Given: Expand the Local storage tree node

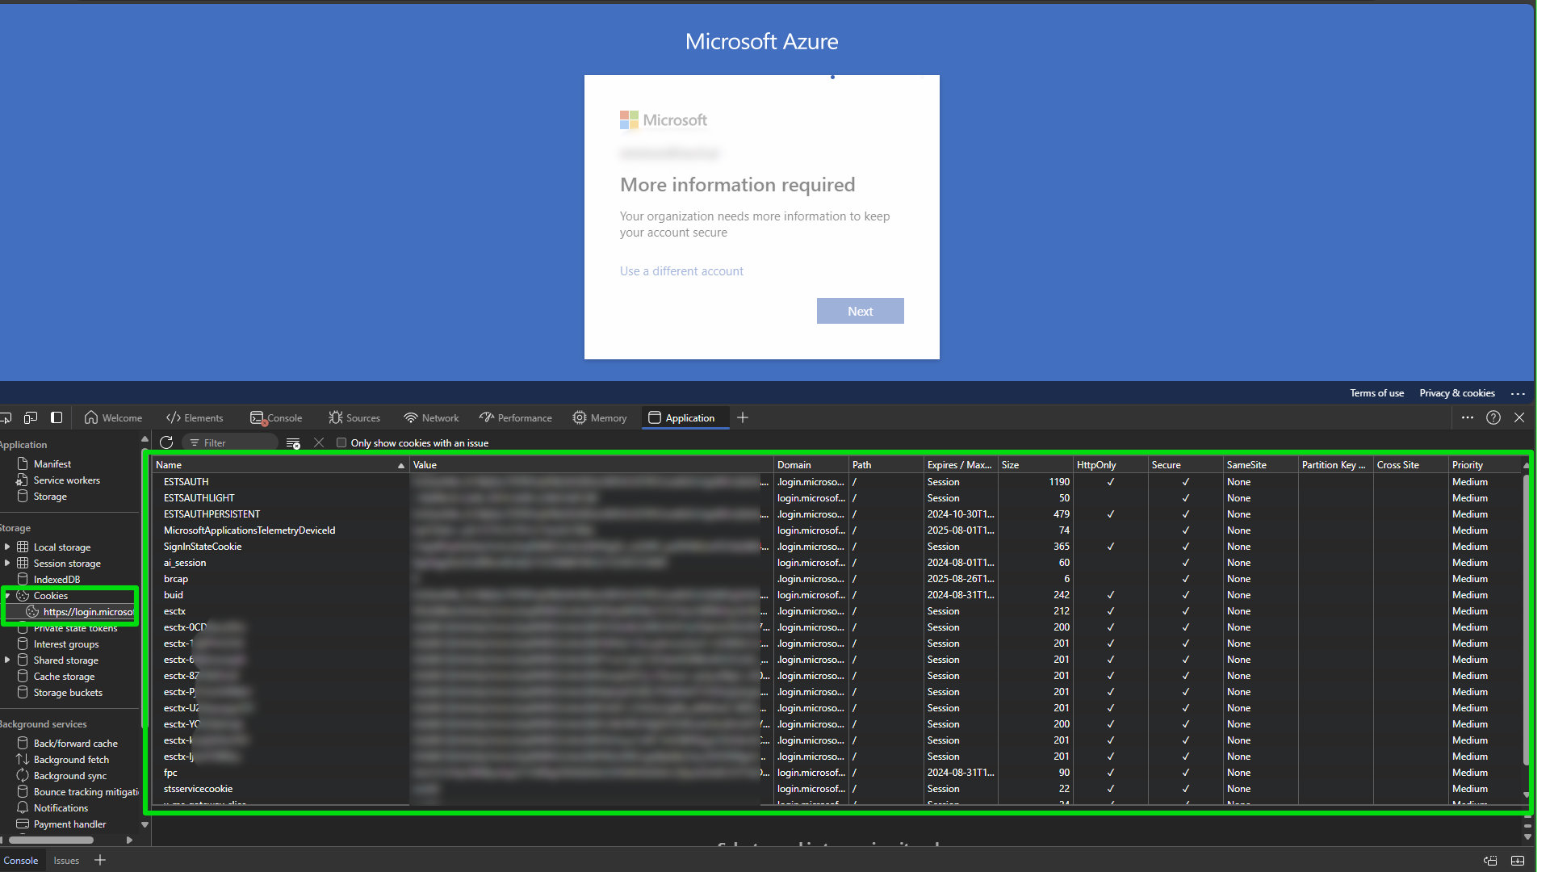Looking at the screenshot, I should coord(7,547).
